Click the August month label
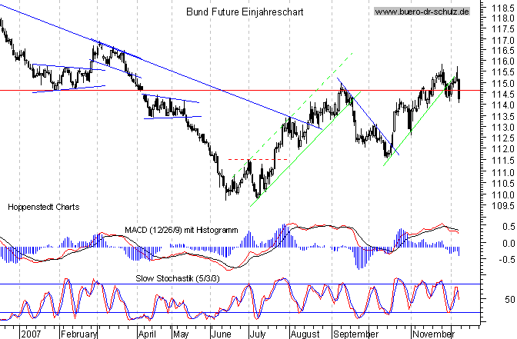Viewport: 517px width, 339px height. 305,334
